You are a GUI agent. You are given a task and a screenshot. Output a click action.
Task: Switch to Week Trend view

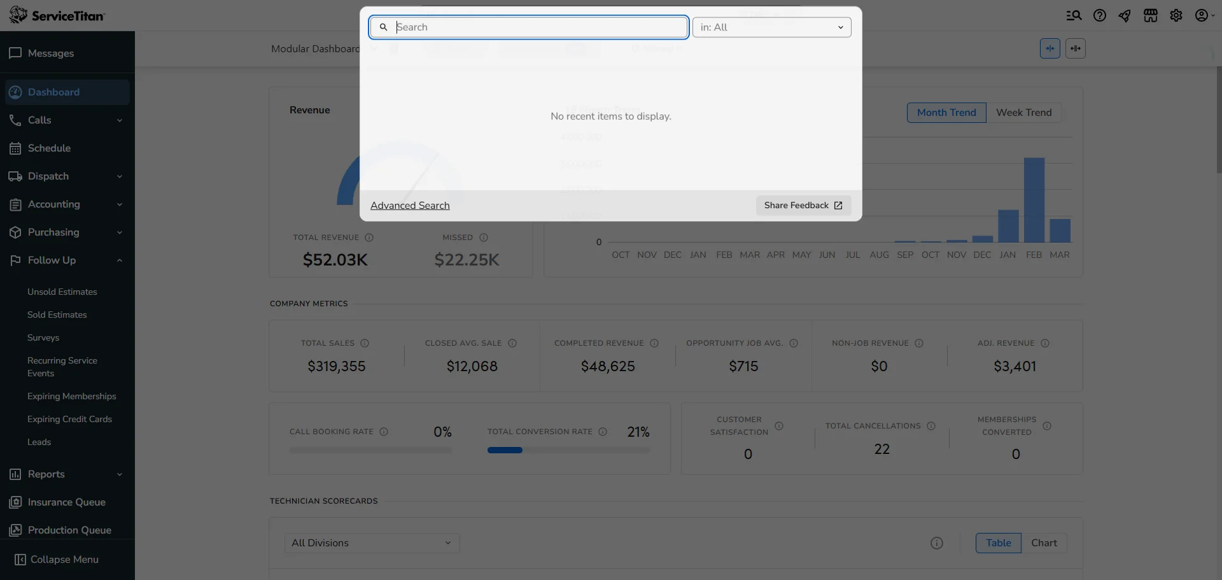click(x=1024, y=112)
